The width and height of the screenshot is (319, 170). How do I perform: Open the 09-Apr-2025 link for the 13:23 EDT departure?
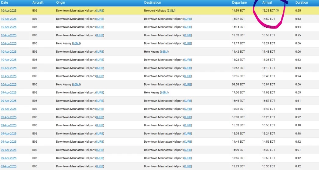point(9,166)
